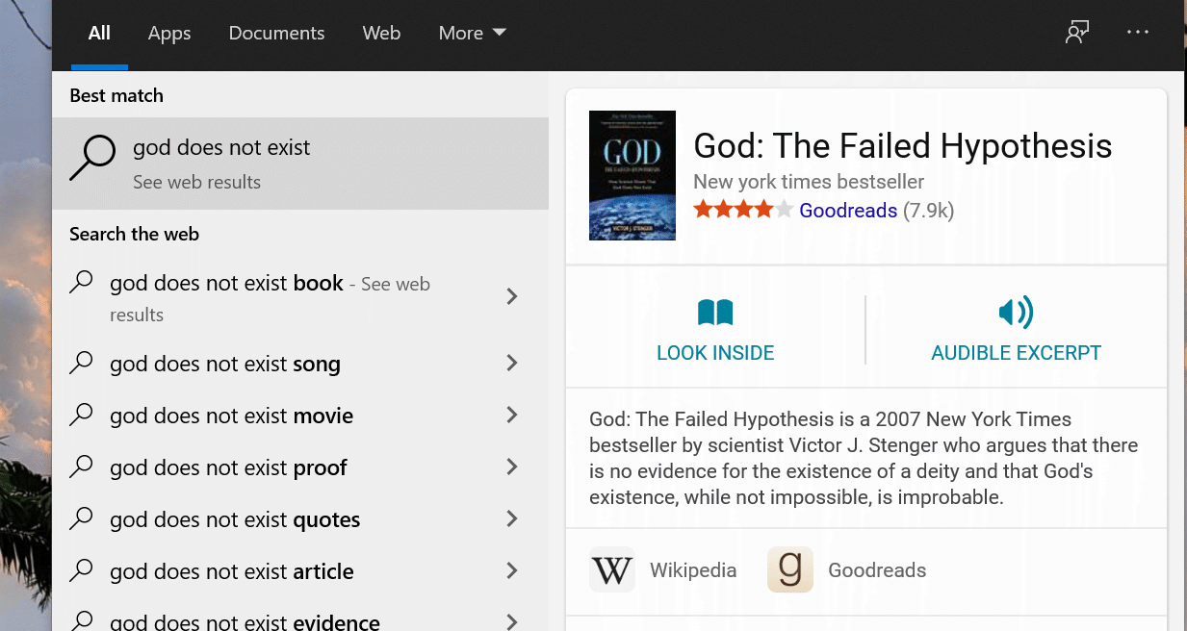The width and height of the screenshot is (1187, 631).
Task: Click the book description paragraph
Action: [x=864, y=458]
